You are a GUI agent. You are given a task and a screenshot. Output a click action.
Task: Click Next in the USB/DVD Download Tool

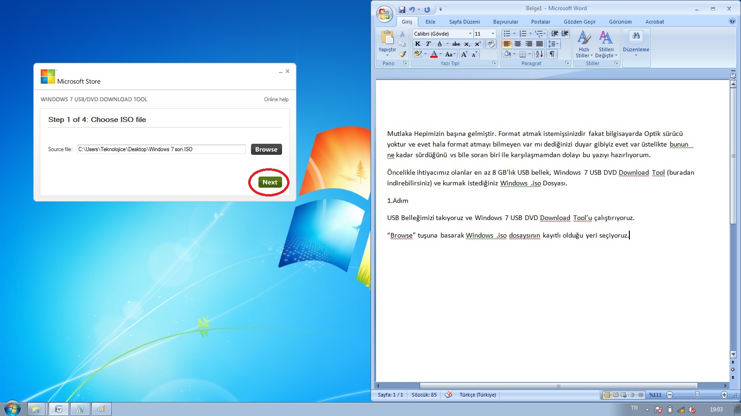[x=270, y=182]
